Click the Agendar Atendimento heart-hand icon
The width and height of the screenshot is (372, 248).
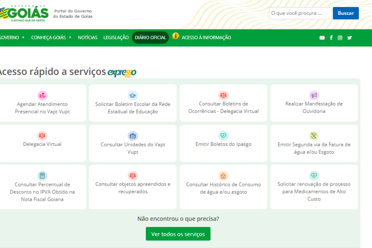pos(43,95)
